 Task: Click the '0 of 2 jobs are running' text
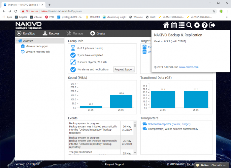tap(90, 48)
